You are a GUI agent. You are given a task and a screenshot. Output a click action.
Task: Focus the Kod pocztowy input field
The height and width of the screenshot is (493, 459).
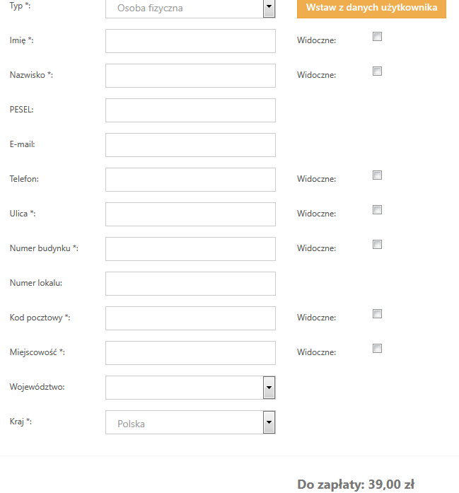pos(190,318)
